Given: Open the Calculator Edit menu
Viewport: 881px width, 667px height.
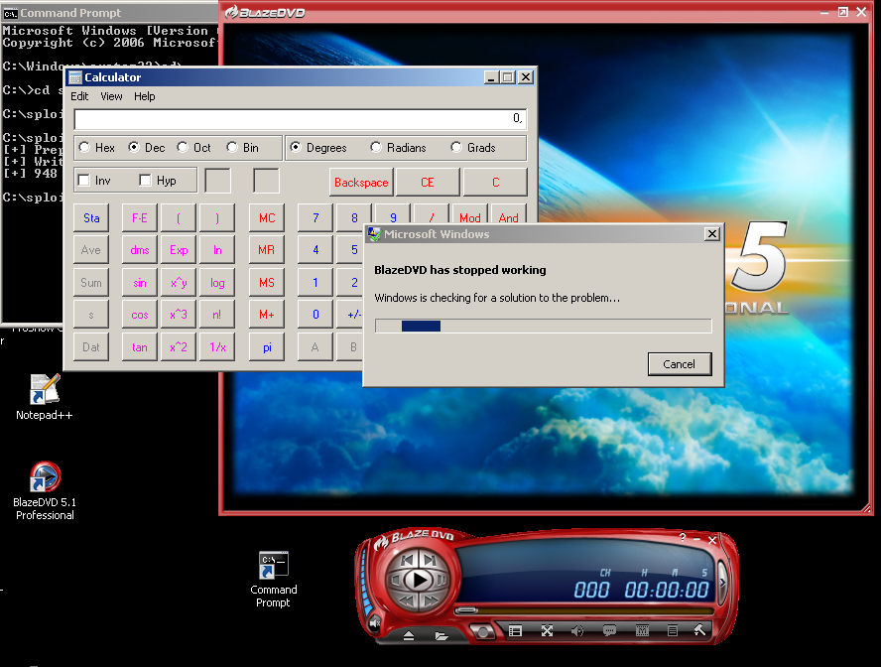Looking at the screenshot, I should coord(79,96).
